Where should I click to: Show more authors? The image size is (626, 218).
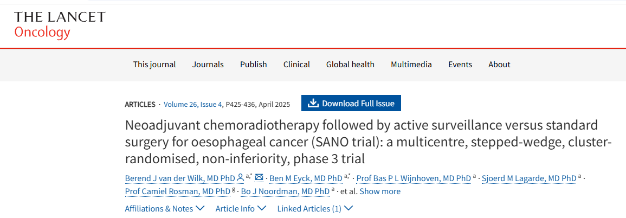pos(380,191)
